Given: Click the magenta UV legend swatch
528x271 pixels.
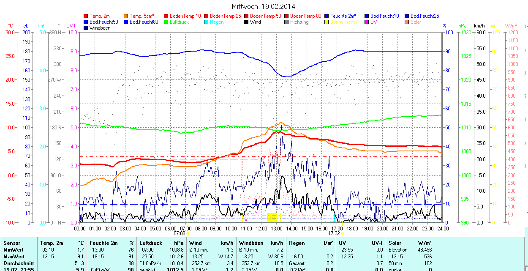Looking at the screenshot, I should click(x=367, y=22).
